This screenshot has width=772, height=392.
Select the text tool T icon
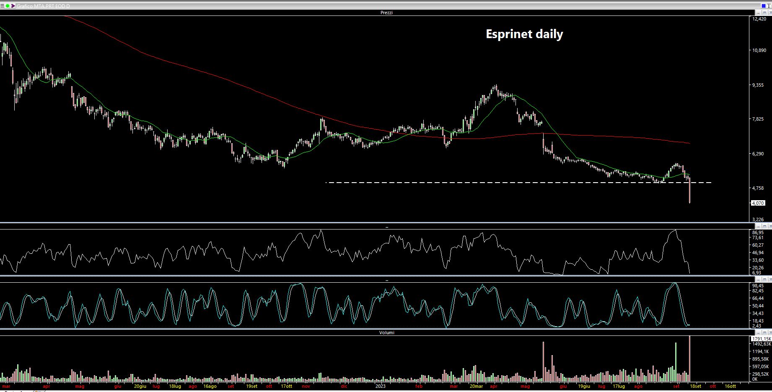pyautogui.click(x=769, y=6)
